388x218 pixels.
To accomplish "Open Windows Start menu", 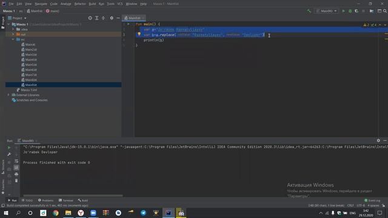I will click(6, 213).
